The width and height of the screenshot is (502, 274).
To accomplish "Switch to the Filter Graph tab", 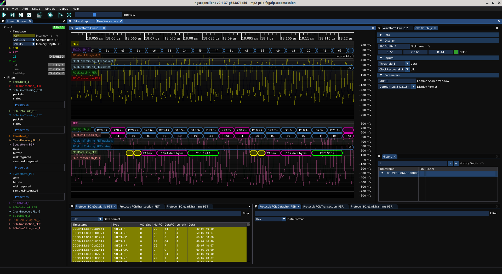I will [x=81, y=21].
